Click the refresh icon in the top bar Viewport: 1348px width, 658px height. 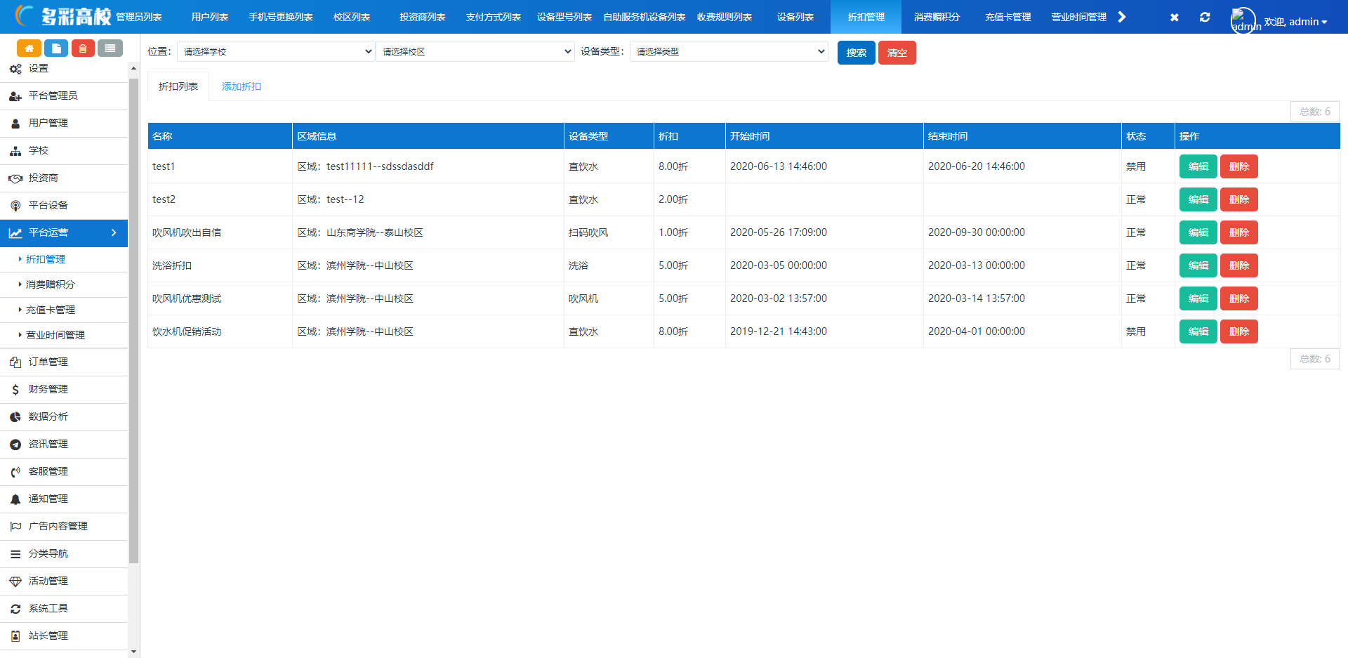[x=1205, y=17]
